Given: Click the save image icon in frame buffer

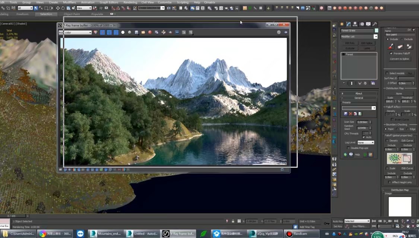Looking at the screenshot, I should pos(136,32).
